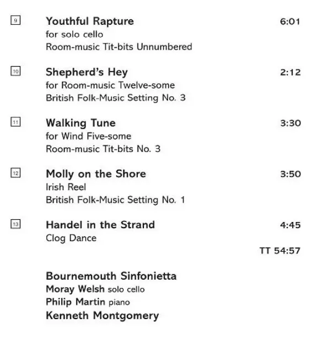The height and width of the screenshot is (347, 312).
Task: Select the Youthful Rapture title
Action: click(x=90, y=21)
